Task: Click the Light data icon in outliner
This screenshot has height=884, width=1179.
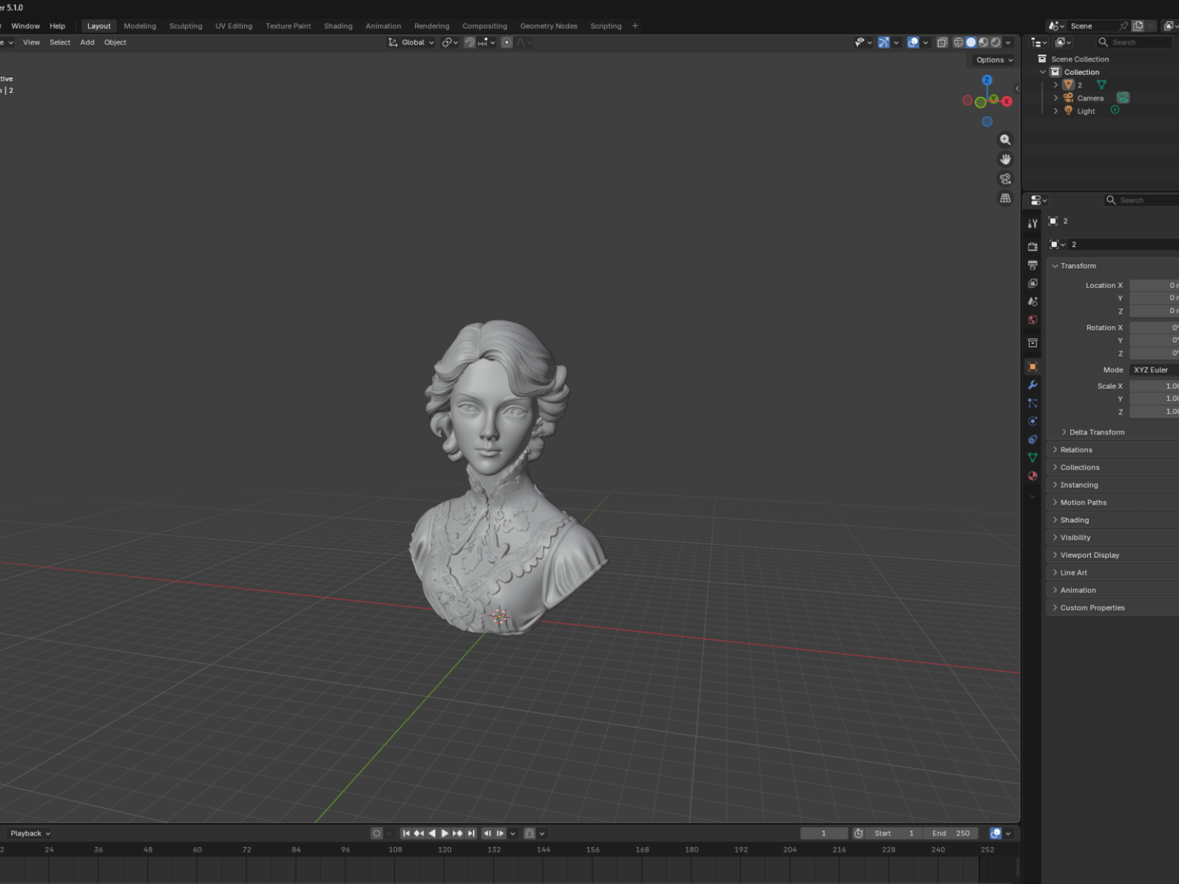Action: point(1115,110)
